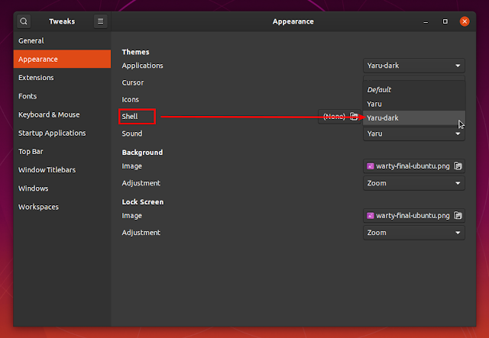
Task: Click the Background section heading
Action: [x=142, y=153]
